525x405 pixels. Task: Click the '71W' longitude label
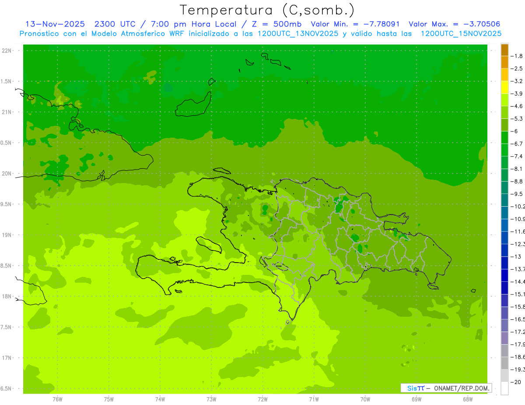(x=314, y=399)
